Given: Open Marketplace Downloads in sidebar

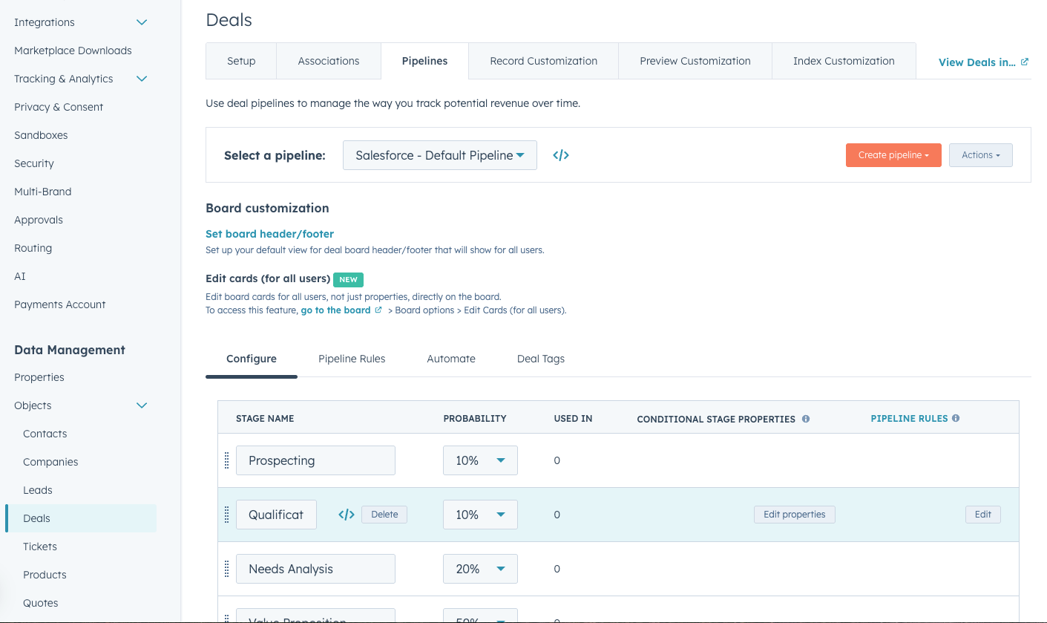Looking at the screenshot, I should (73, 50).
